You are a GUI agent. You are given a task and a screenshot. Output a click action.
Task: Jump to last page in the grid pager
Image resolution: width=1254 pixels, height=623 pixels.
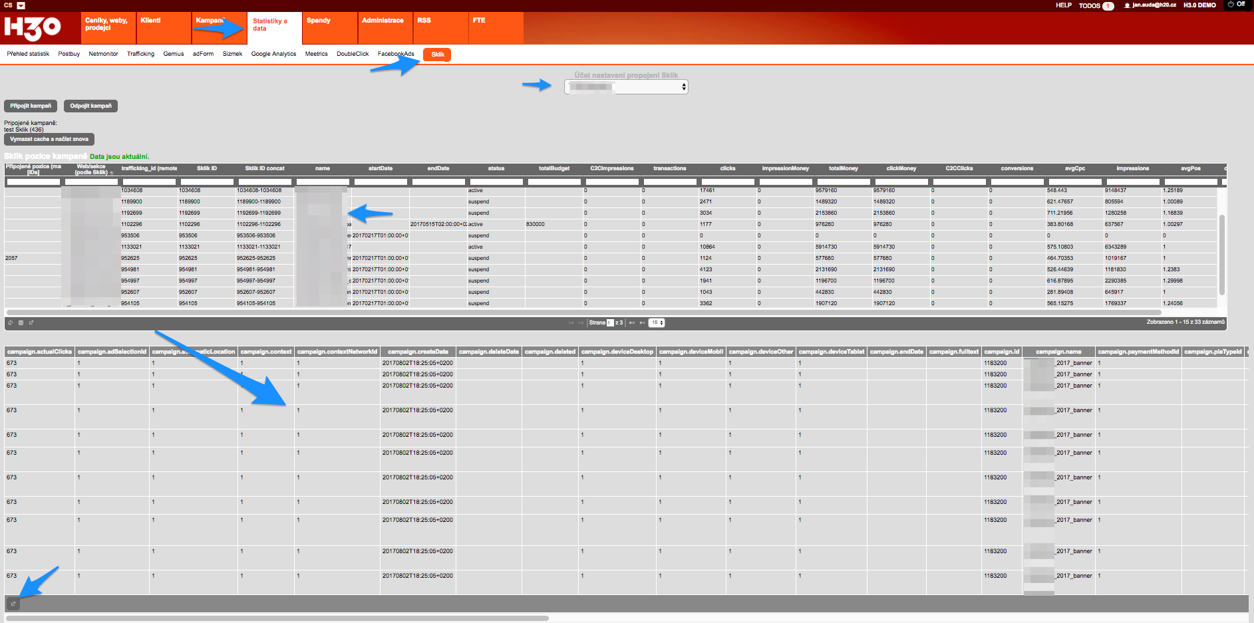tap(642, 322)
